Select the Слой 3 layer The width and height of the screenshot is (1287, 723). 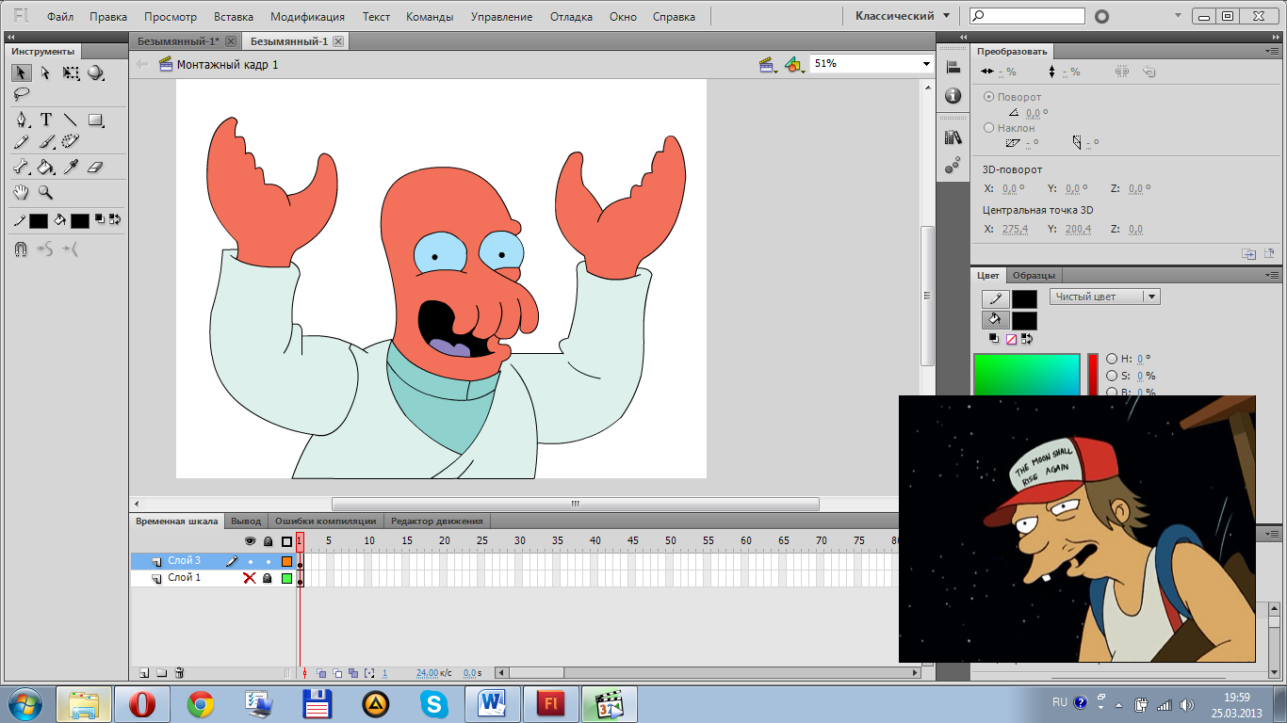coord(185,561)
